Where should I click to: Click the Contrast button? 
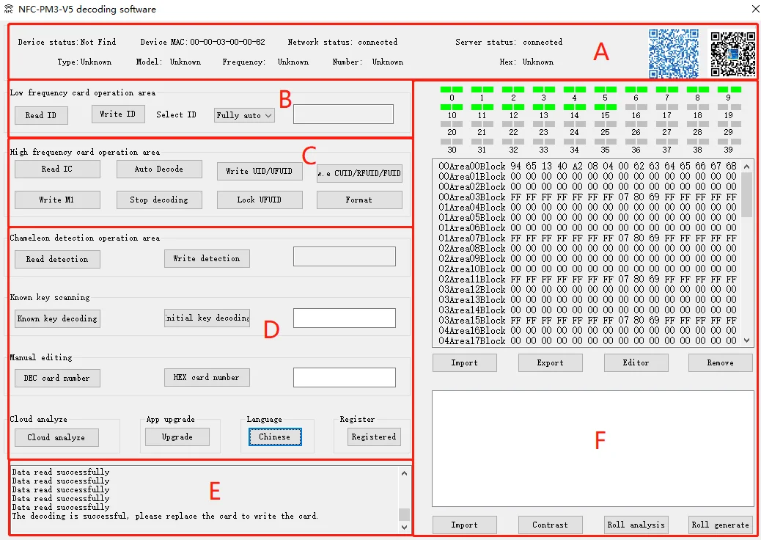point(551,525)
